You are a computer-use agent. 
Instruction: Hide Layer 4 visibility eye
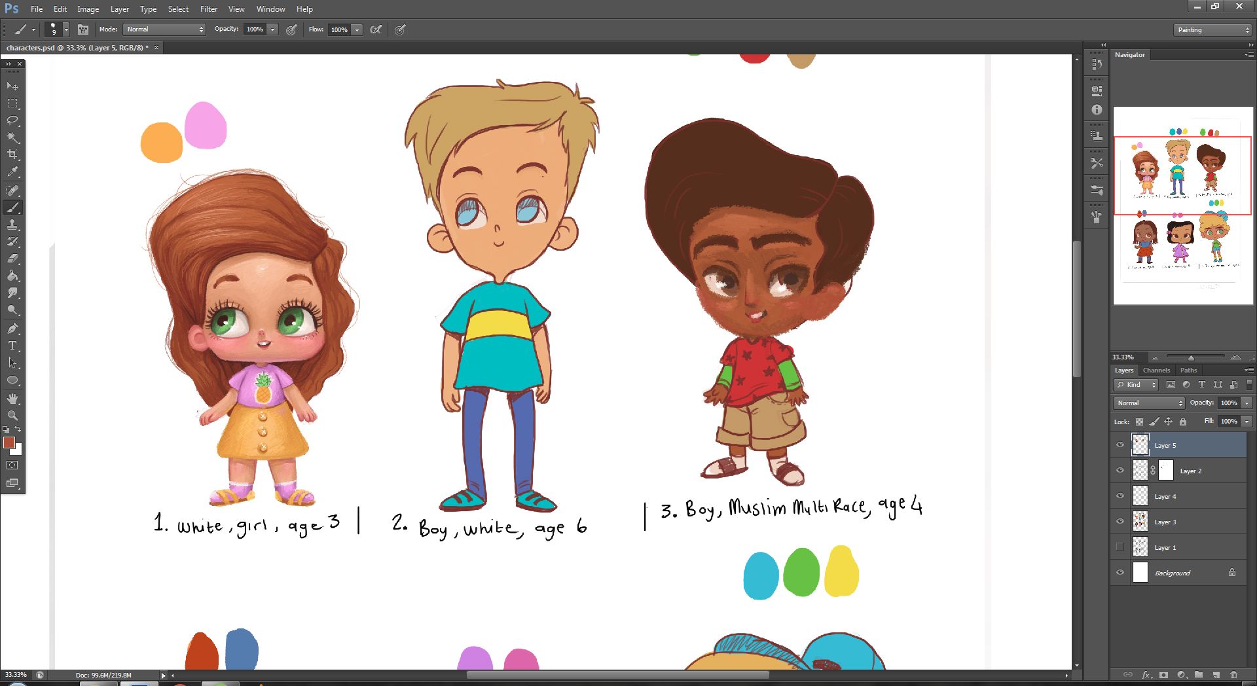[x=1120, y=496]
